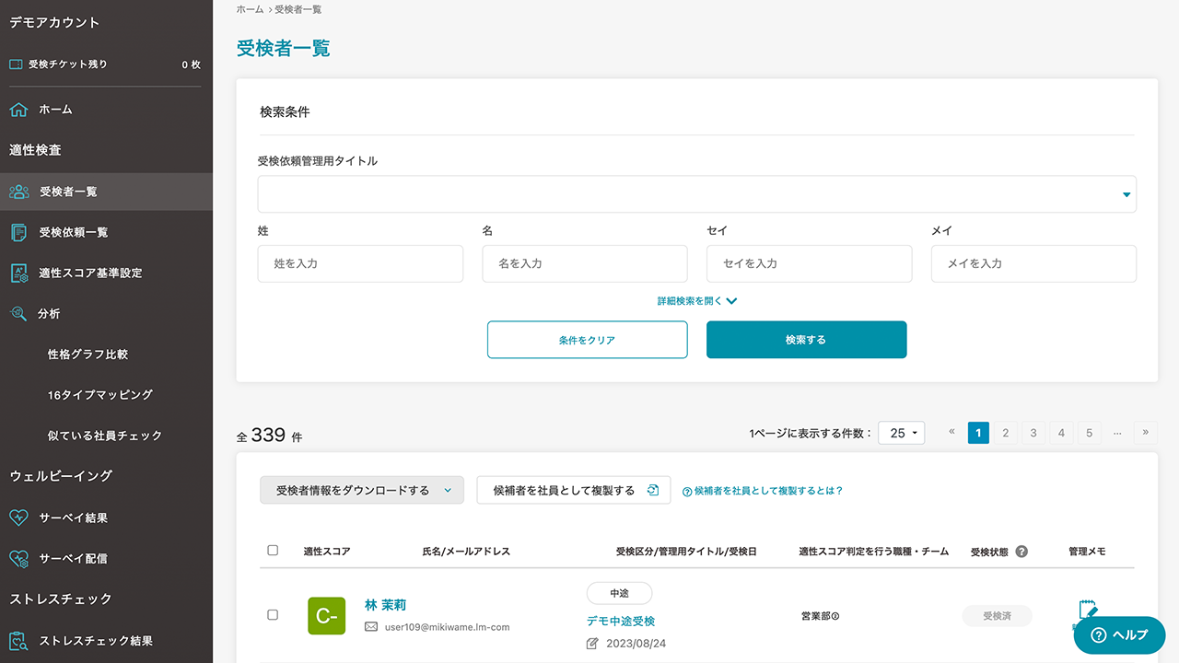The height and width of the screenshot is (663, 1179).
Task: Open 受検者情報をダウンロードする dropdown
Action: click(x=360, y=491)
